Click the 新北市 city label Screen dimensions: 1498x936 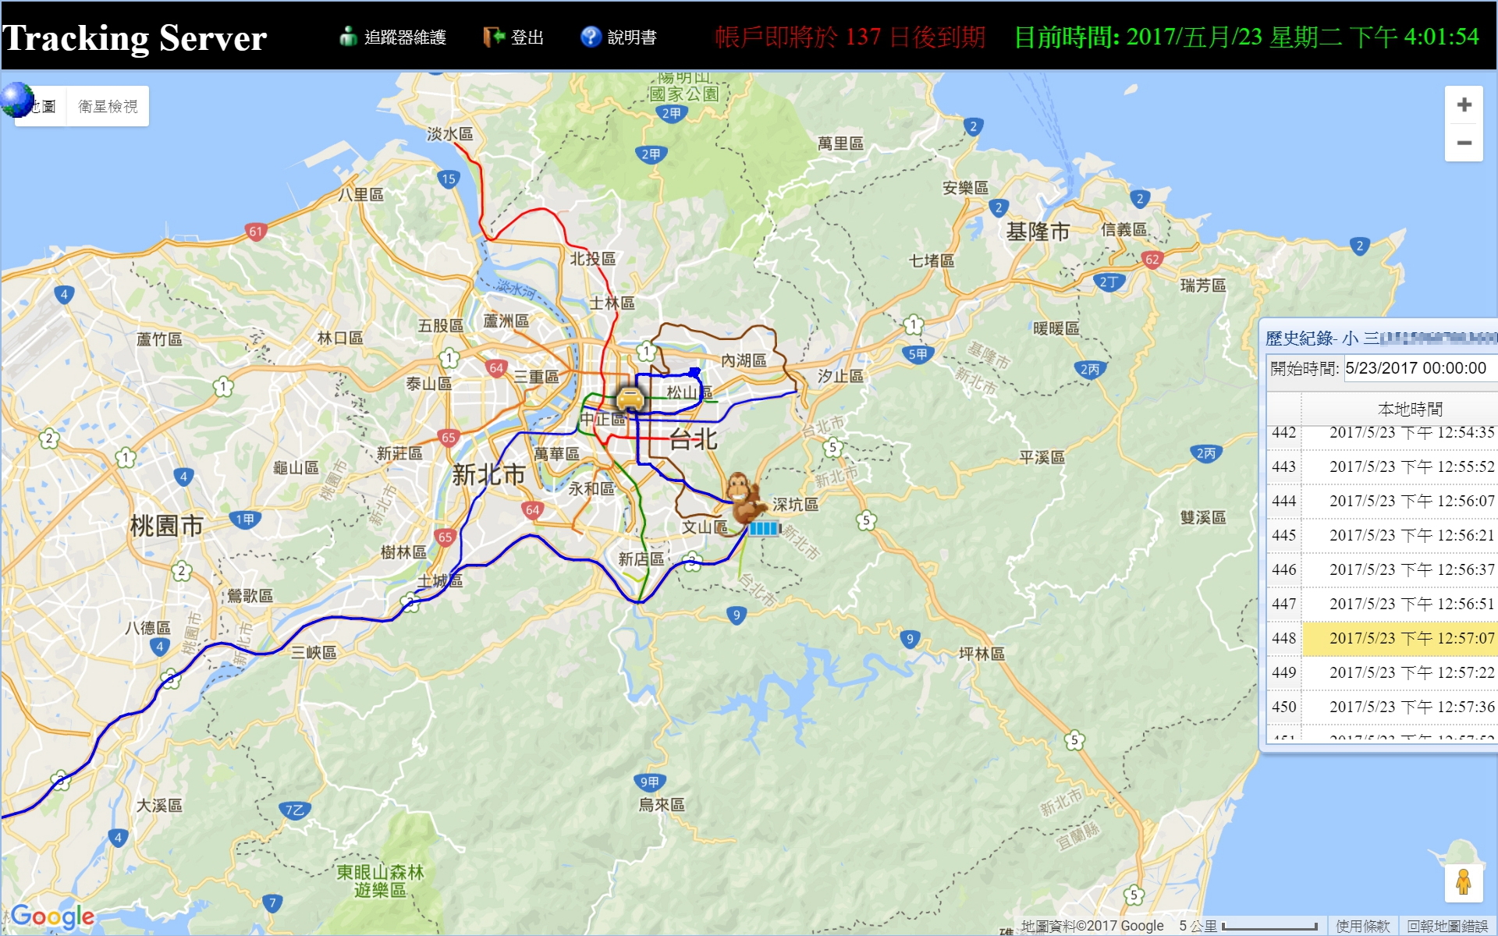tap(488, 474)
